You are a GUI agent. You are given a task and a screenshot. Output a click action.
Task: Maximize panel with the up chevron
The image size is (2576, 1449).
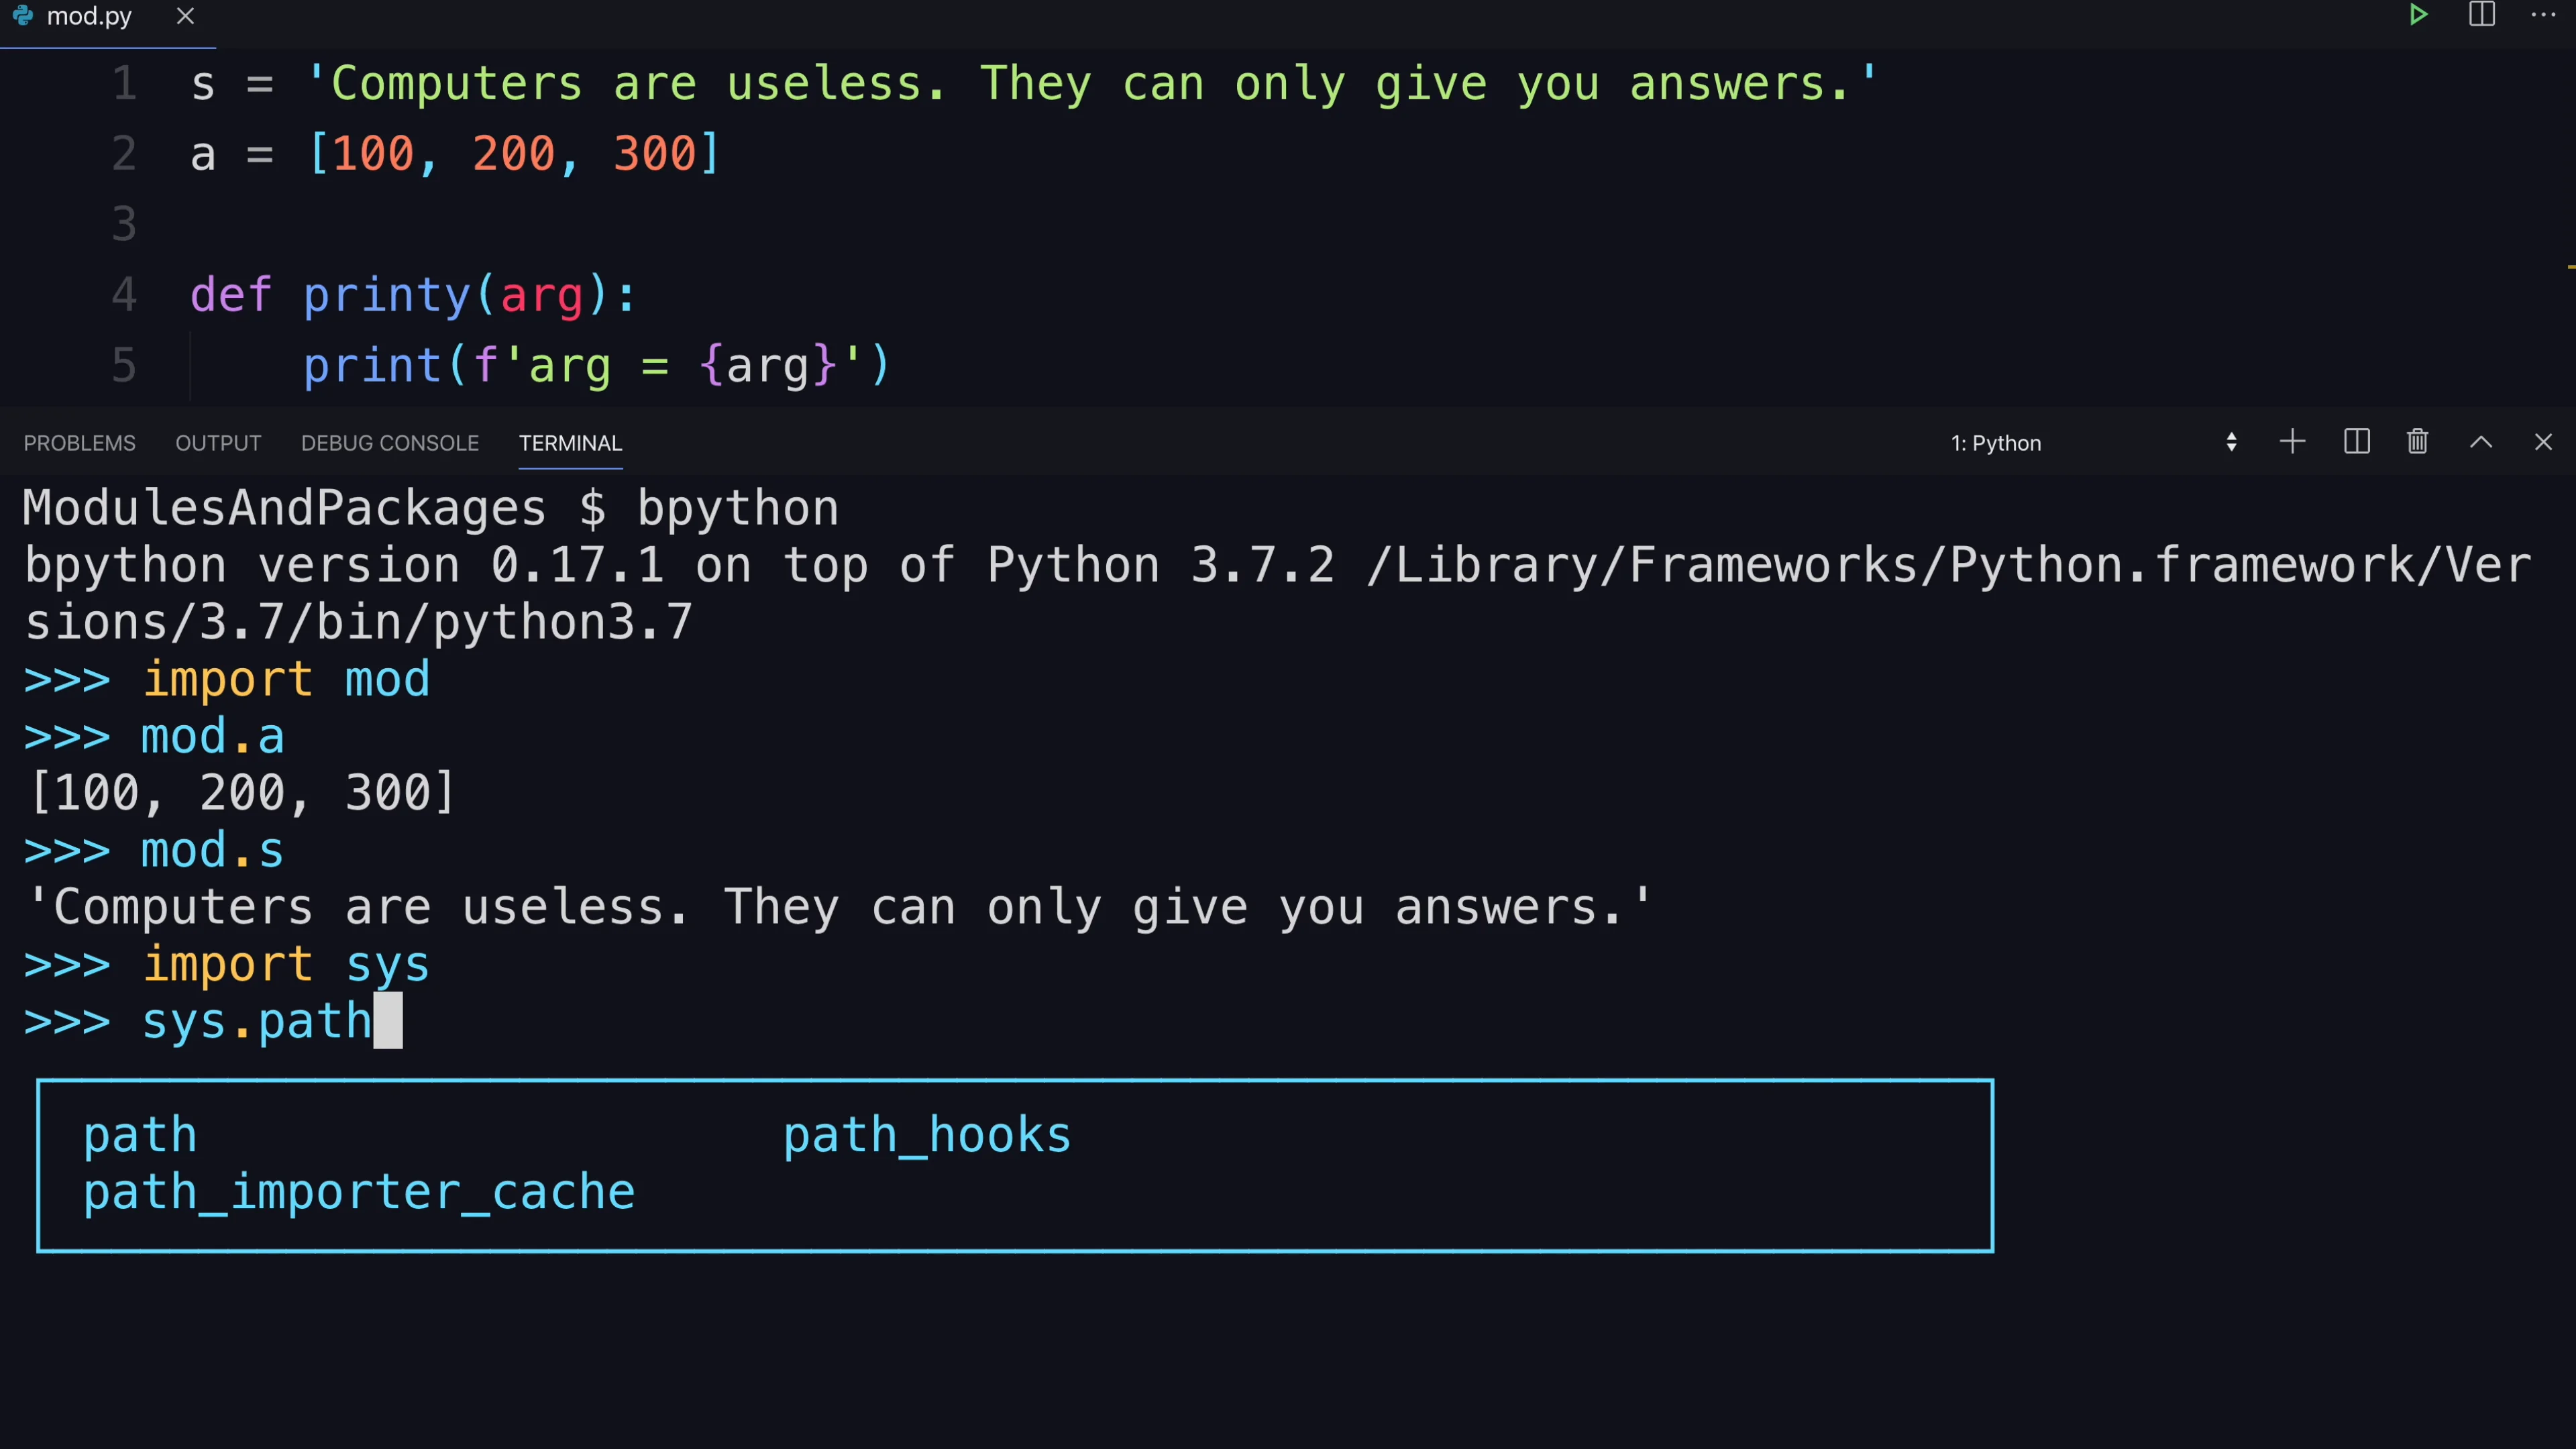pos(2481,442)
